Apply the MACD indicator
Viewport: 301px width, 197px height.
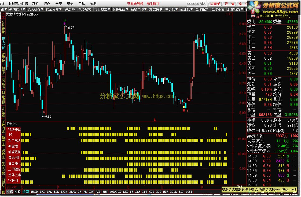(x=34, y=192)
